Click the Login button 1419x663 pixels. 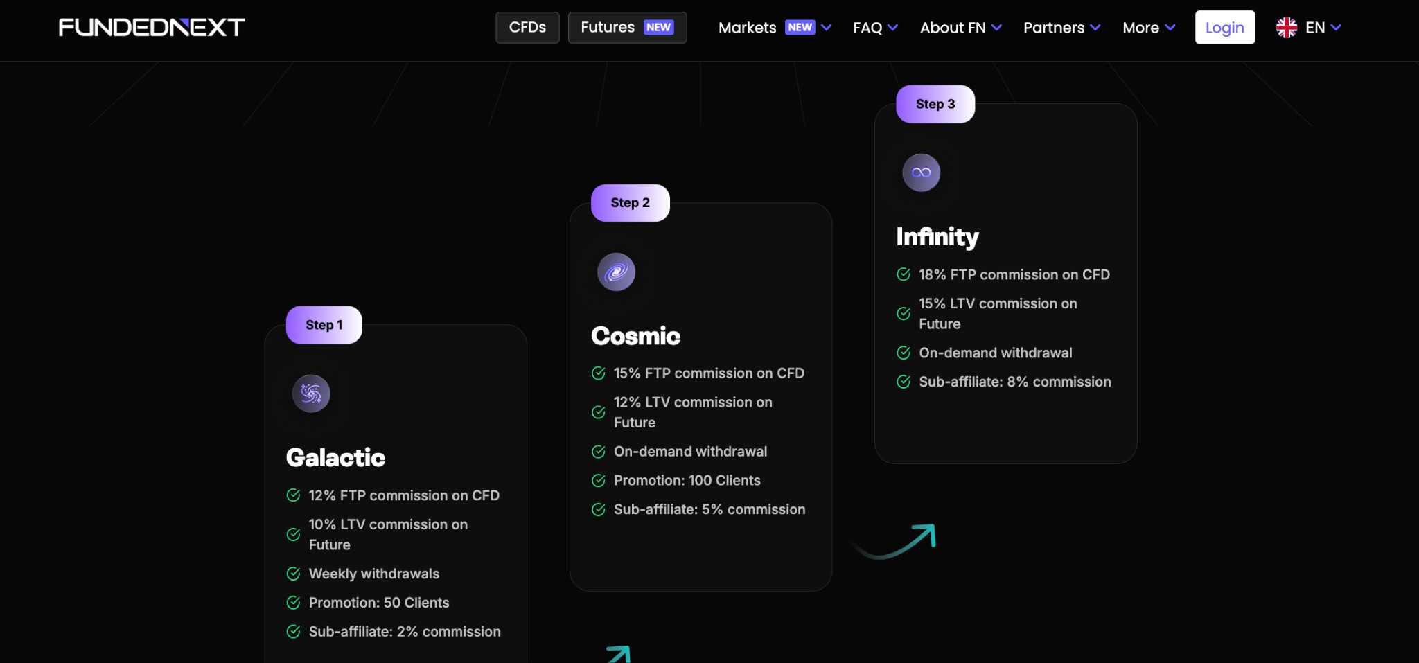[1224, 28]
